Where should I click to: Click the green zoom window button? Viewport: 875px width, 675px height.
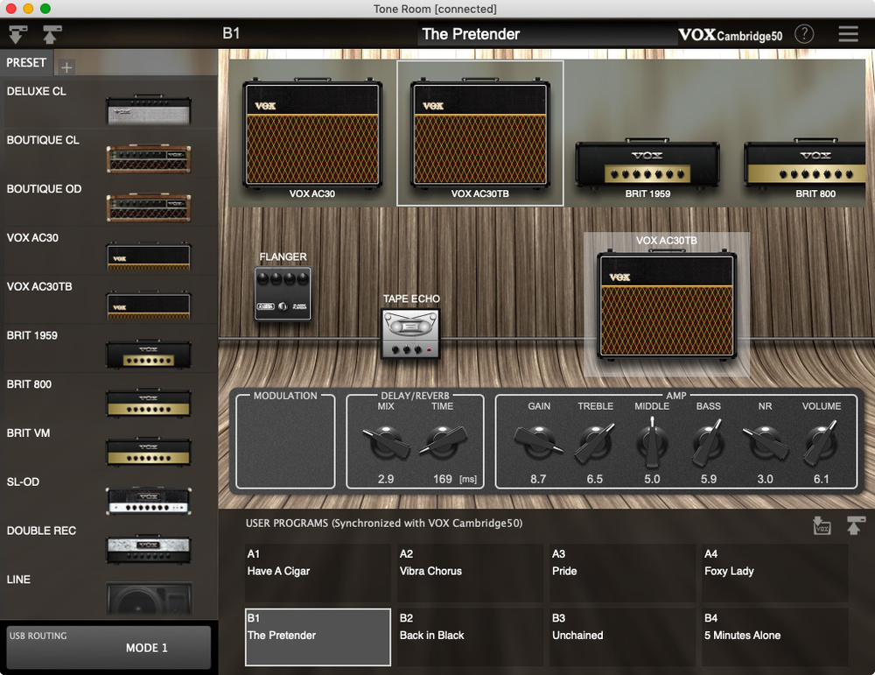click(45, 9)
